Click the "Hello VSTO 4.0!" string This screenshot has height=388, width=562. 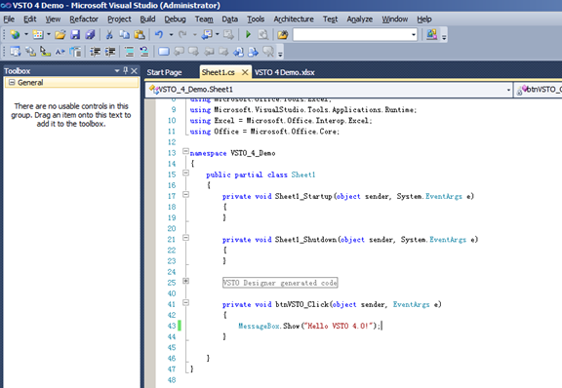[339, 326]
